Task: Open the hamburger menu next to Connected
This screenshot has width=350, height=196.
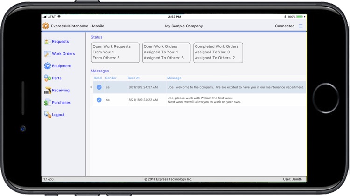Action: tap(301, 26)
